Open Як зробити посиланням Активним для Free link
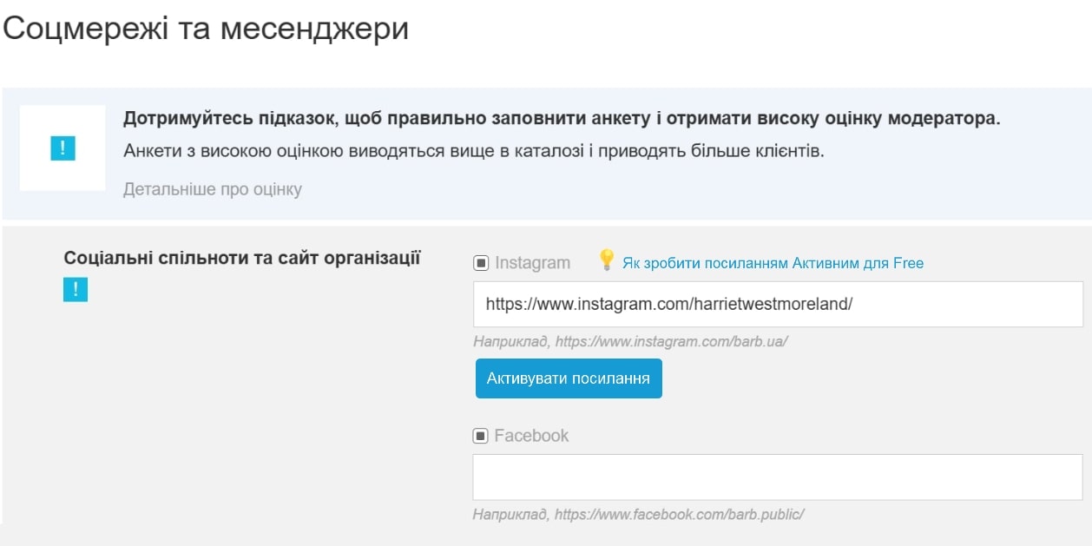Viewport: 1092px width, 546px height. tap(773, 263)
